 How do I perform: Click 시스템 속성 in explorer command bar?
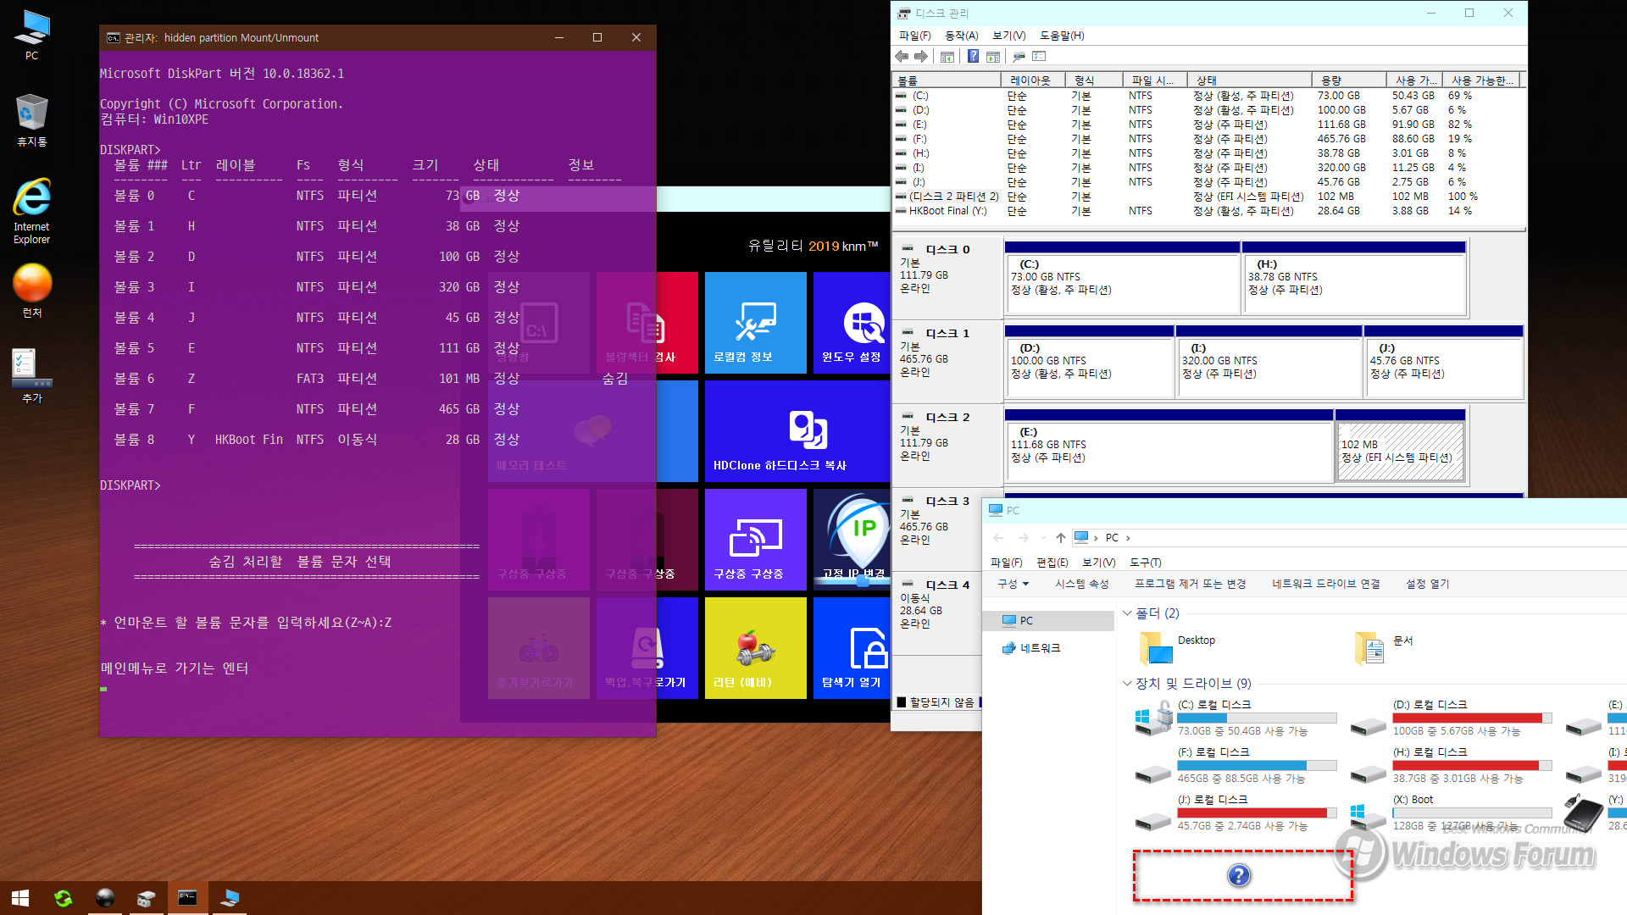click(x=1081, y=584)
